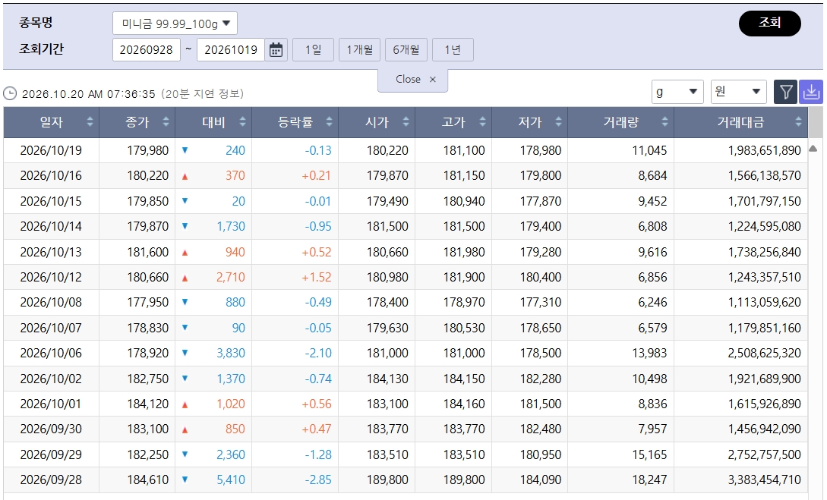Click the clock icon beside the timestamp
This screenshot has height=500, width=827.
coord(10,94)
